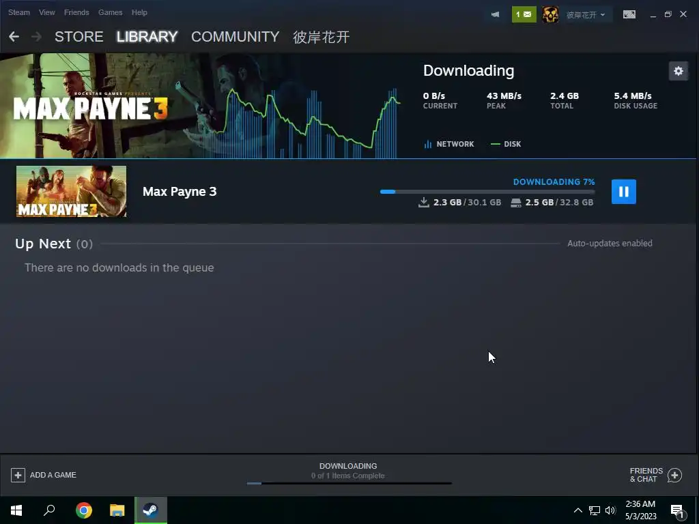
Task: Open the FRIENDS & CHAT button
Action: [x=655, y=475]
